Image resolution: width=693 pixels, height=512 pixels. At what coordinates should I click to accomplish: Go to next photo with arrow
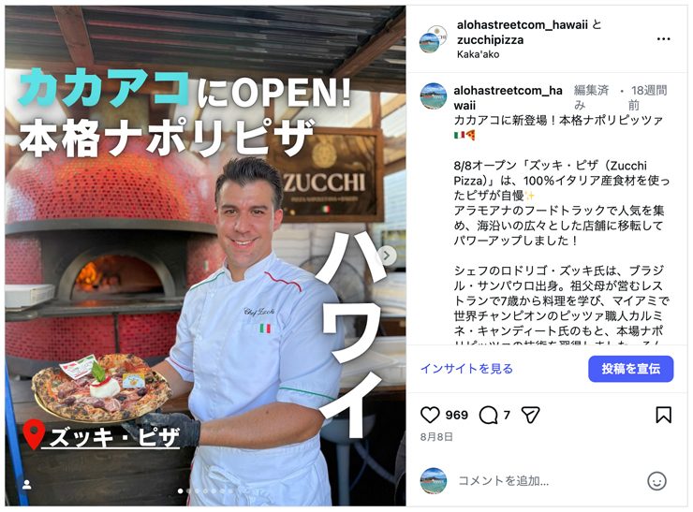pyautogui.click(x=387, y=255)
